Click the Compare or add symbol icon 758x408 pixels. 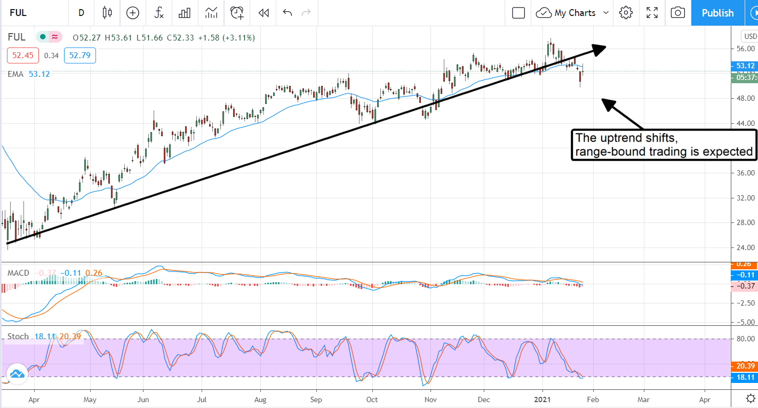[132, 13]
